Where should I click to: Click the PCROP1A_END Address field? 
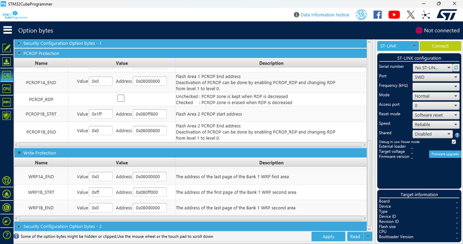pos(150,81)
